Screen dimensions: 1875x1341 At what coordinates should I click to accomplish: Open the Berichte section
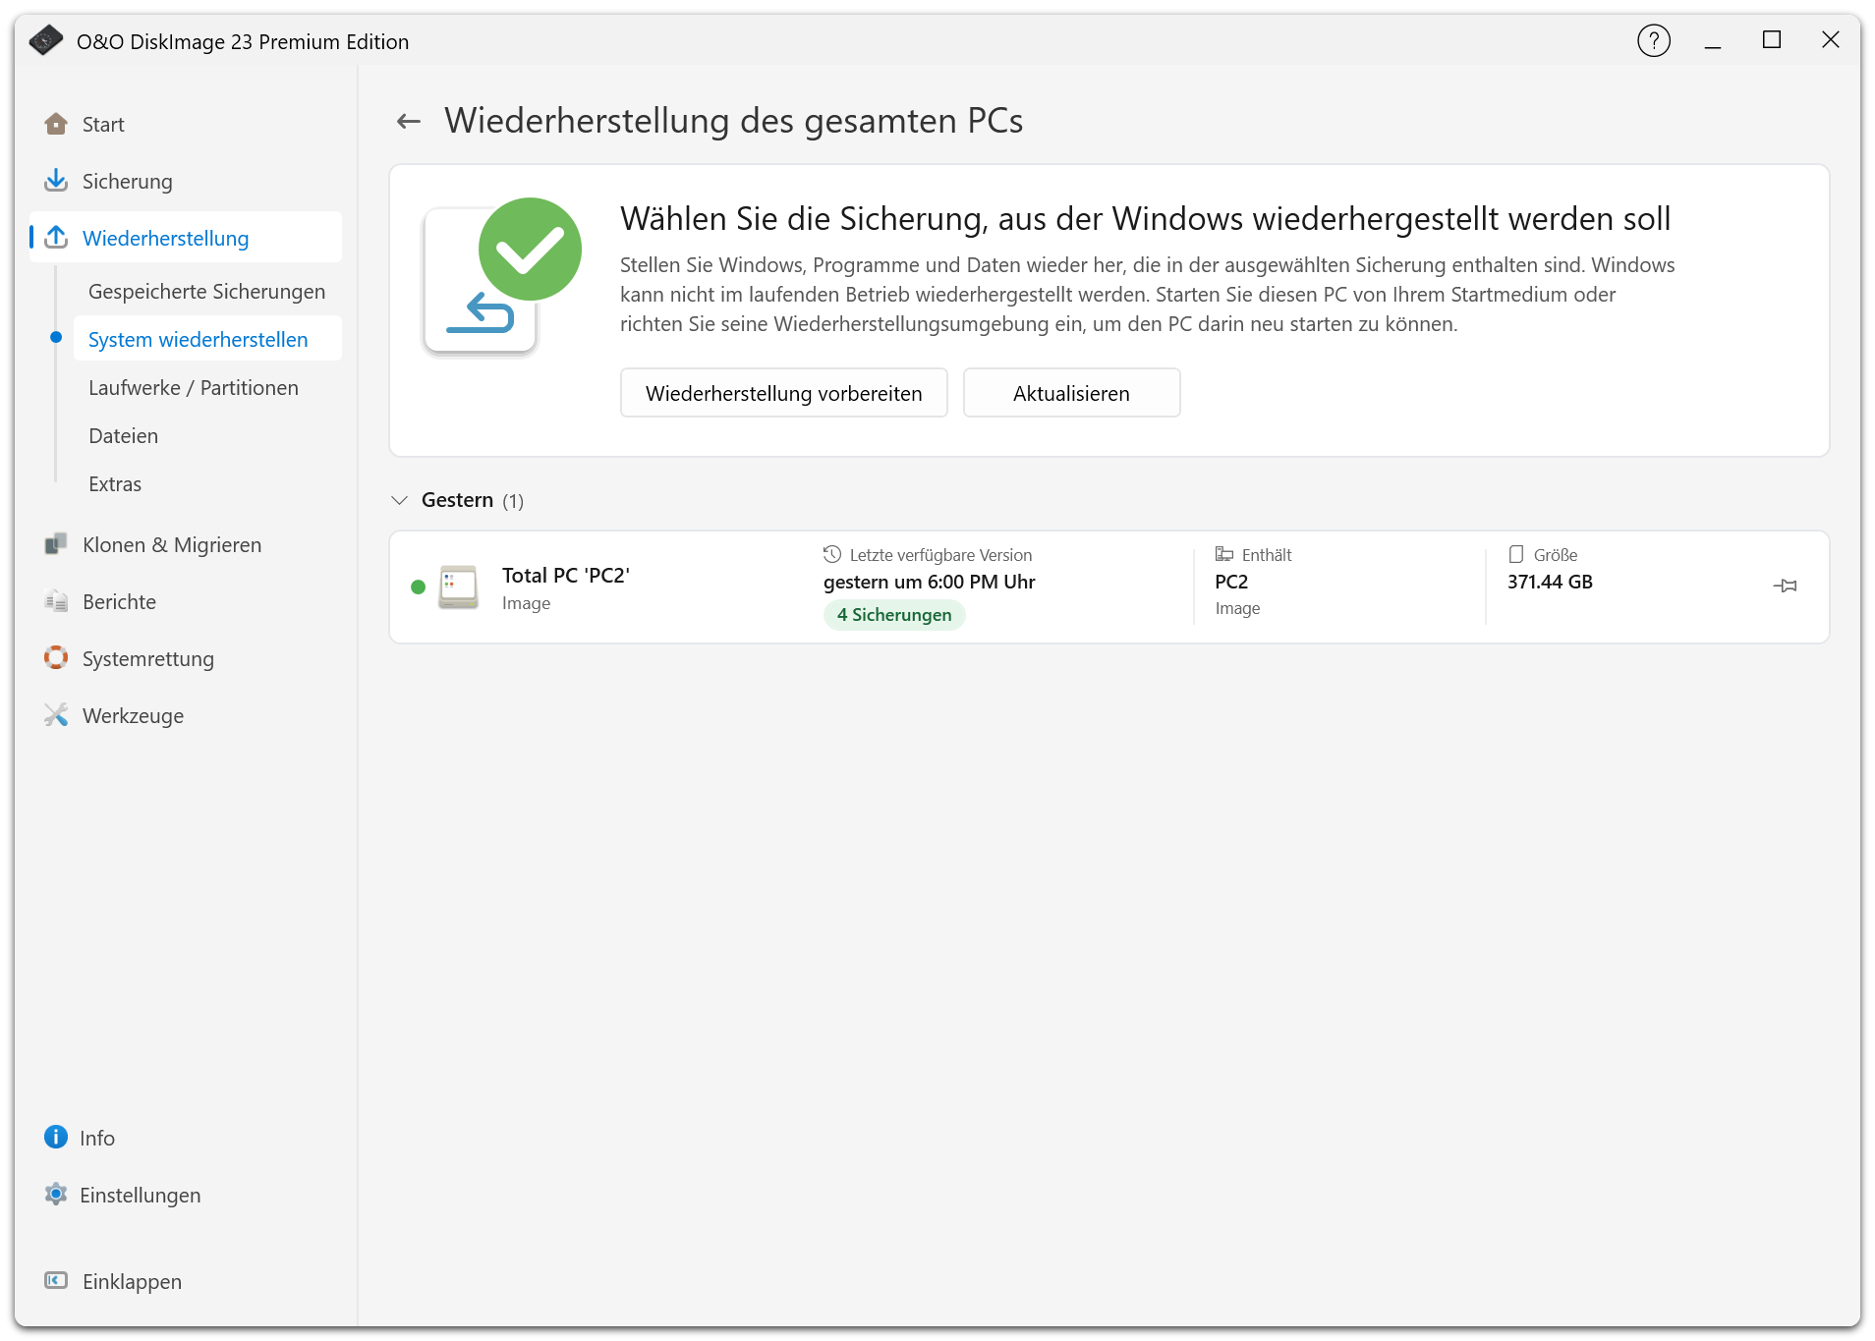coord(186,601)
